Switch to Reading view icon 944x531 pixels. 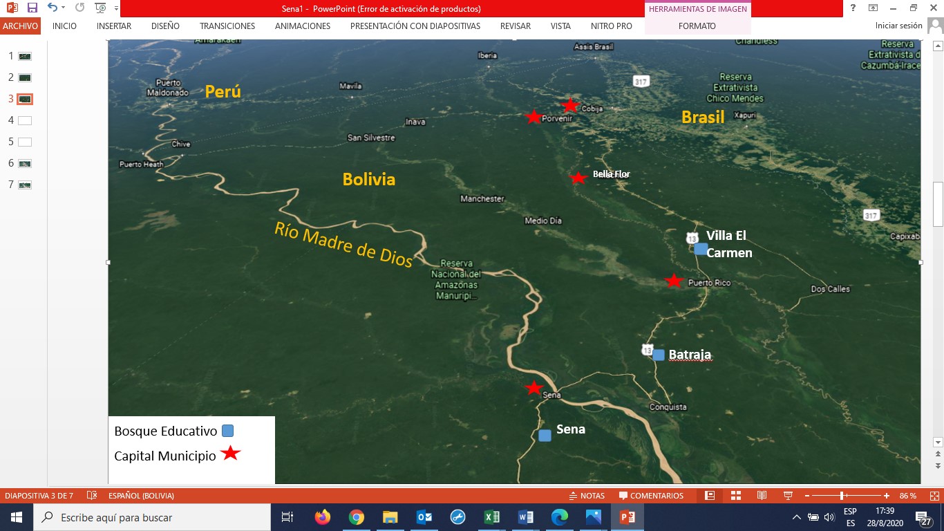762,496
